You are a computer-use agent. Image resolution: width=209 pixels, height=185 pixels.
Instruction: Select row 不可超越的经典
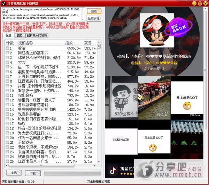pos(51,76)
